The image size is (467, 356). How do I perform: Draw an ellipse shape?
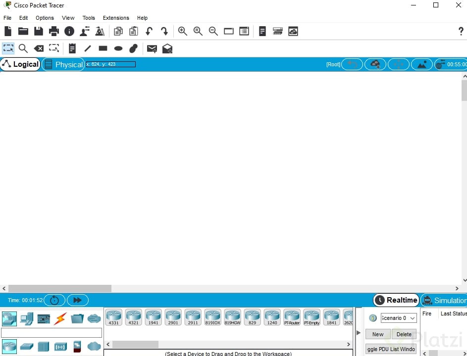[x=118, y=48]
